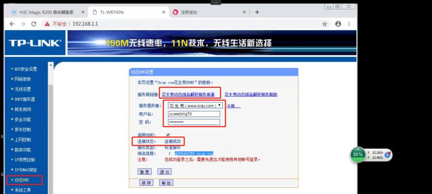Open 路由功能 in sidebar
432x194 pixels.
point(22,150)
